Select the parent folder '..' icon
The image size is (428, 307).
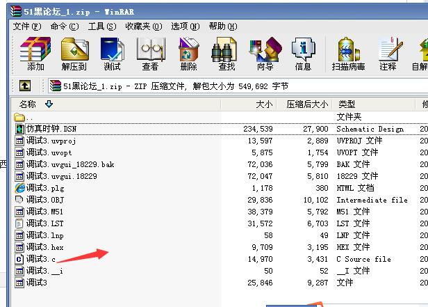[x=19, y=117]
